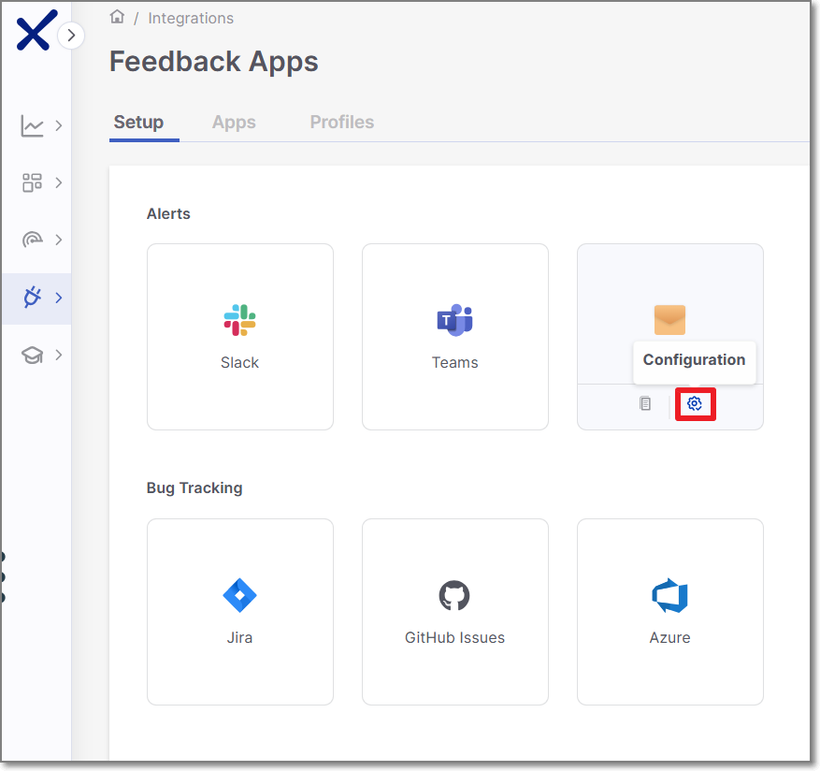The image size is (820, 771).
Task: Switch to the Profiles tab
Action: [x=341, y=123]
